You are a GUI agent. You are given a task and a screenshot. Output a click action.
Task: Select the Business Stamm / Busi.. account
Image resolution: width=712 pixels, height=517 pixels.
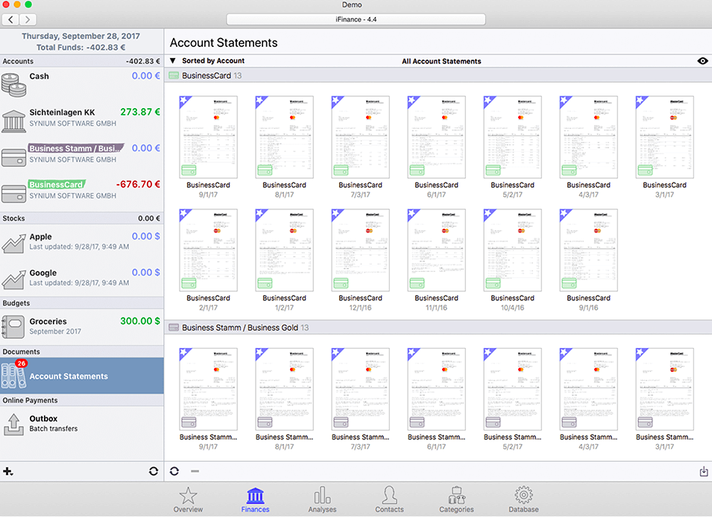coord(82,157)
